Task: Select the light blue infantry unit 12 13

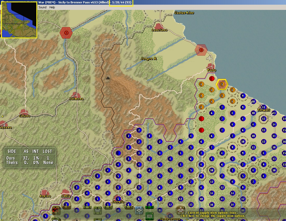Action: tap(139, 210)
